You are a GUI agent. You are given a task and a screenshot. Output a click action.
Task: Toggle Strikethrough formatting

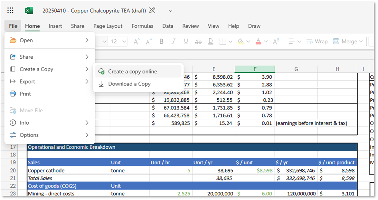tap(198, 42)
